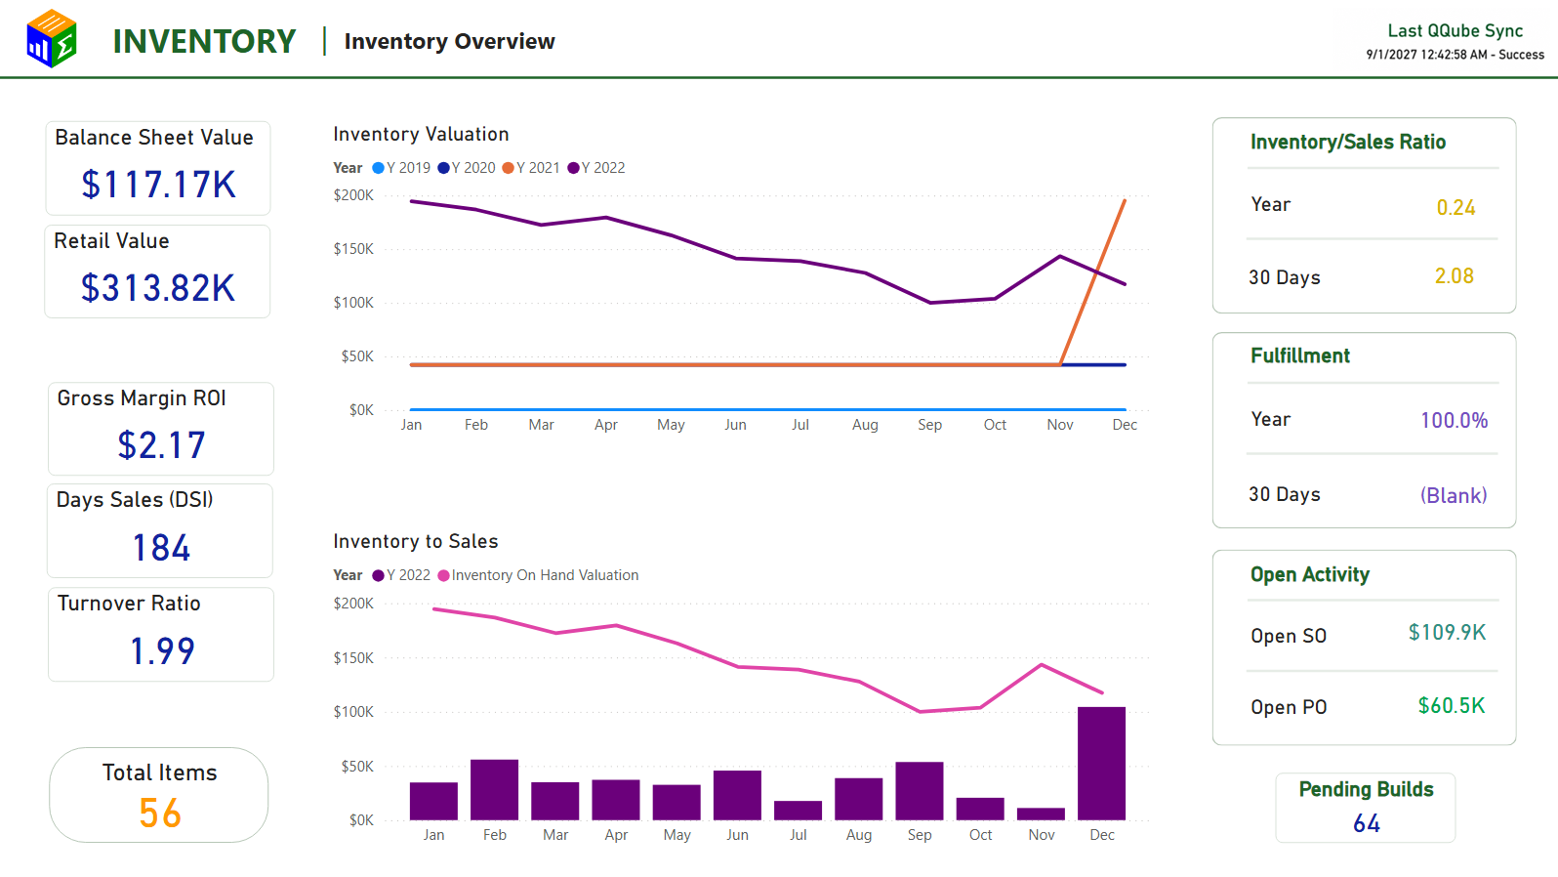Click the Mar bar in Inventory to Sales
Image resolution: width=1558 pixels, height=877 pixels.
555,801
